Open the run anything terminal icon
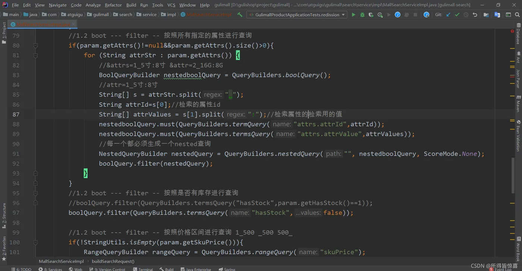 pyautogui.click(x=508, y=15)
